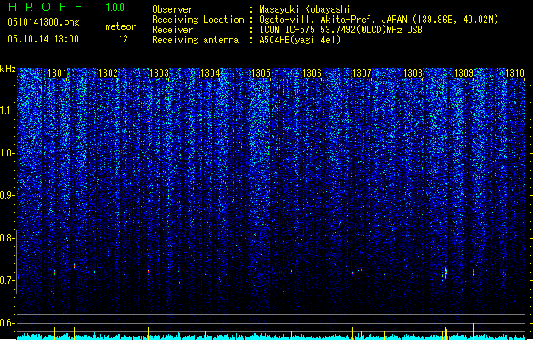Click the 1302 time marker
The image size is (534, 340).
tap(108, 73)
